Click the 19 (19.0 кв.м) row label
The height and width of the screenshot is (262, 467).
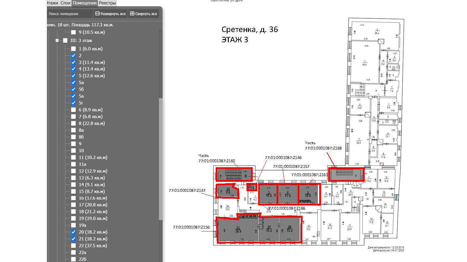[93, 218]
